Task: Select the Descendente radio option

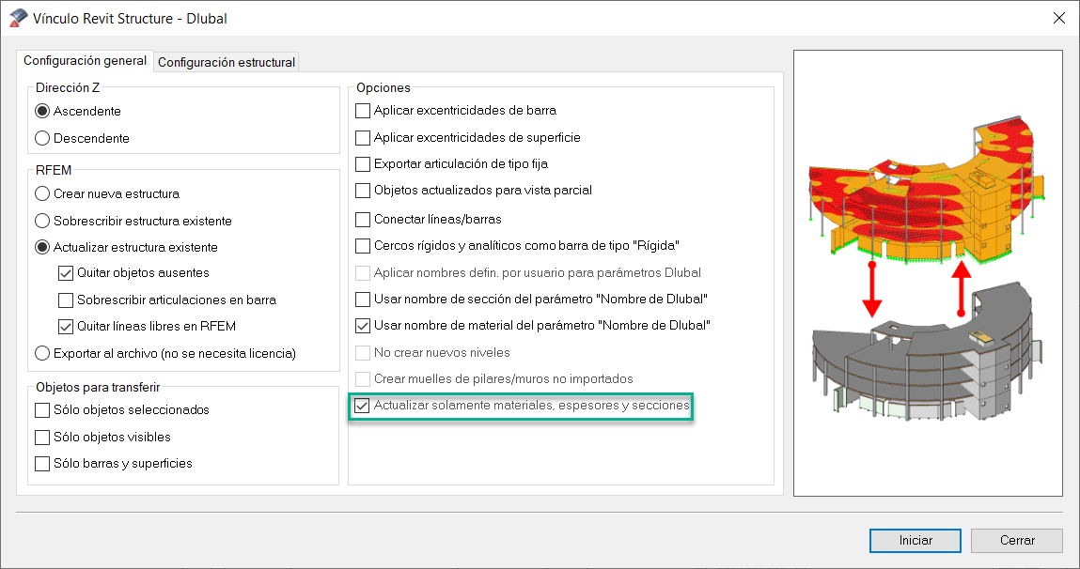Action: click(x=42, y=138)
